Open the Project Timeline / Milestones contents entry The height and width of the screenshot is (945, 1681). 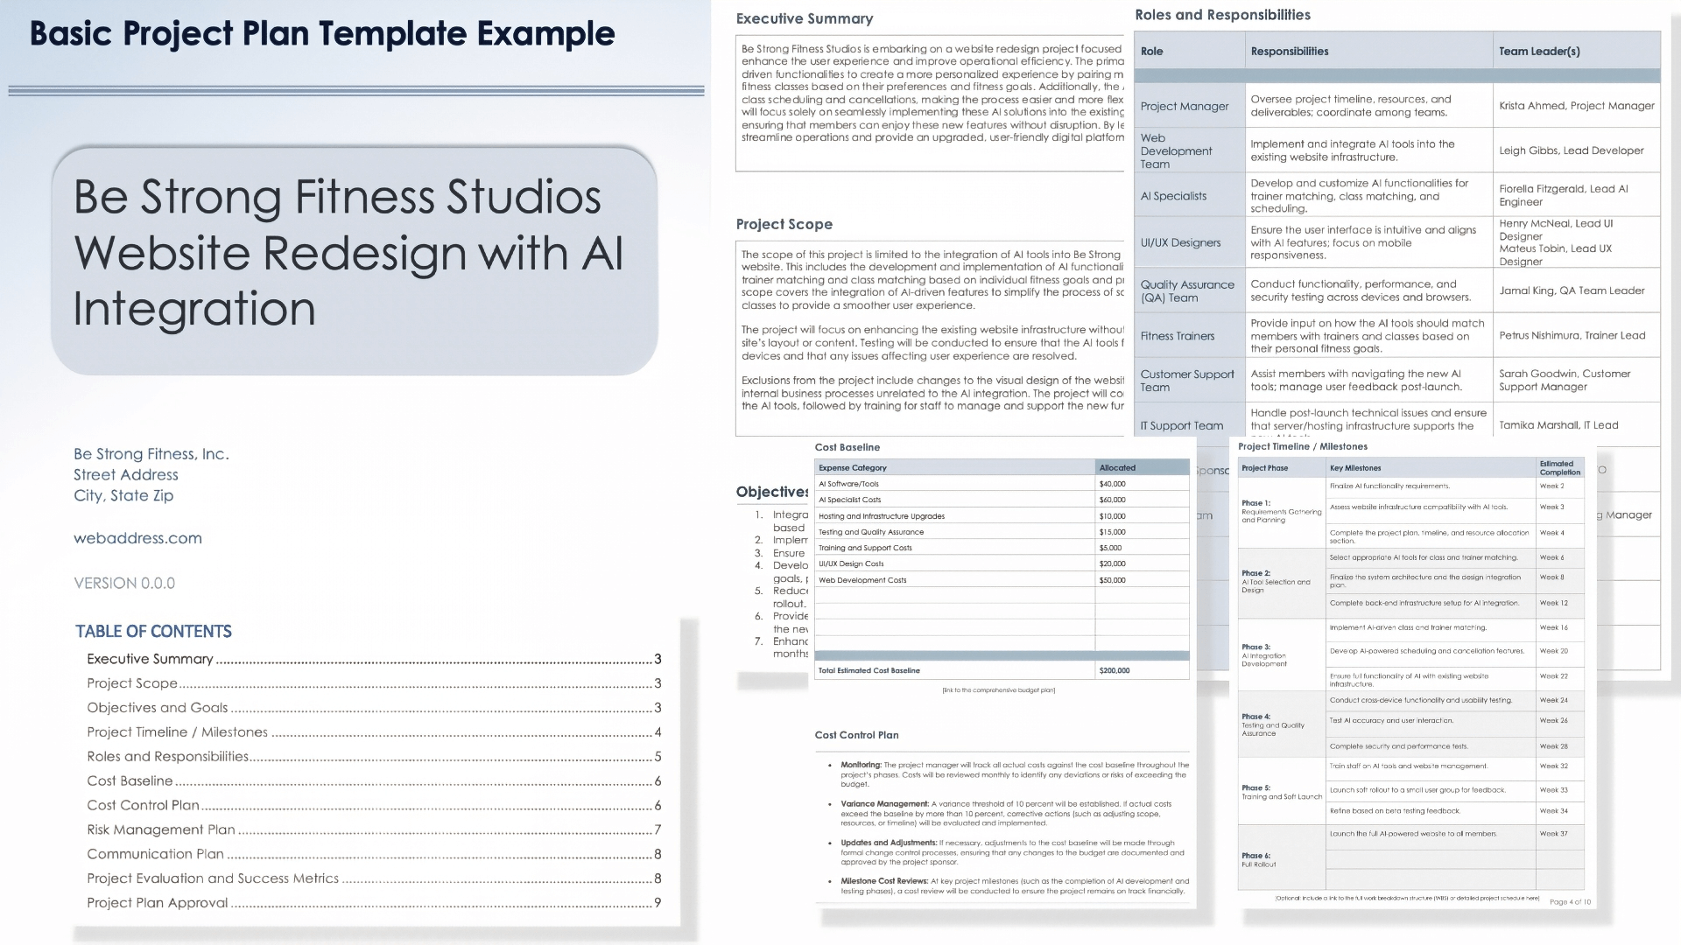coord(374,732)
